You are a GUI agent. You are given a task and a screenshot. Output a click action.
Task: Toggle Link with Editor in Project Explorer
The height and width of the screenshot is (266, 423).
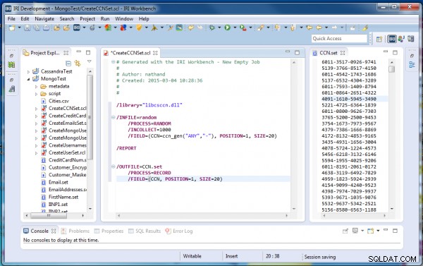click(78, 64)
